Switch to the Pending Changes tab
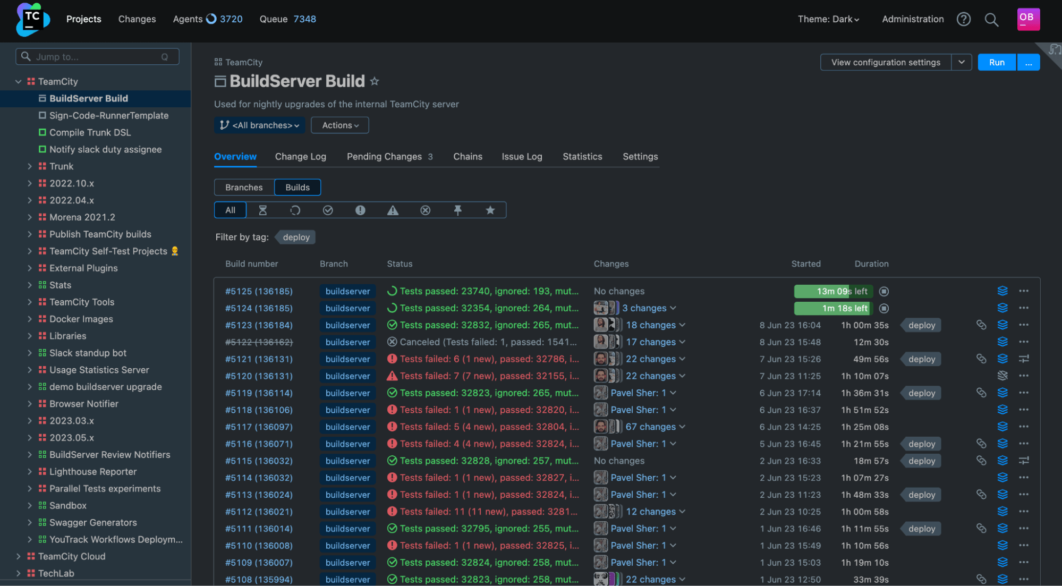 pos(389,157)
